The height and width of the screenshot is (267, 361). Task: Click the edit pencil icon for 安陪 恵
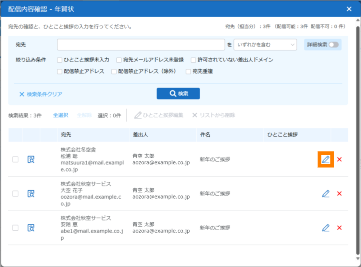pos(326,228)
